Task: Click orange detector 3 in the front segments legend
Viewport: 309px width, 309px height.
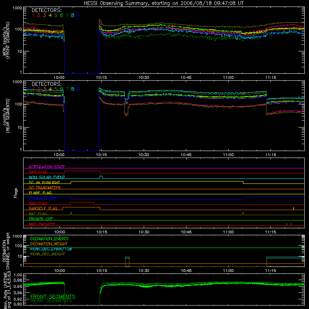Action: pos(44,15)
